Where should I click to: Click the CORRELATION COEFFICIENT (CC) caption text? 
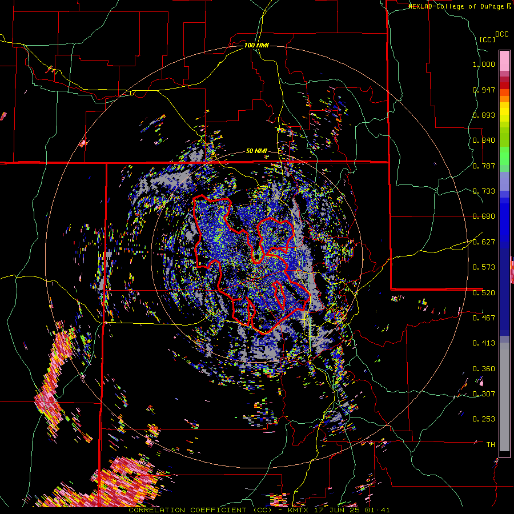point(200,510)
